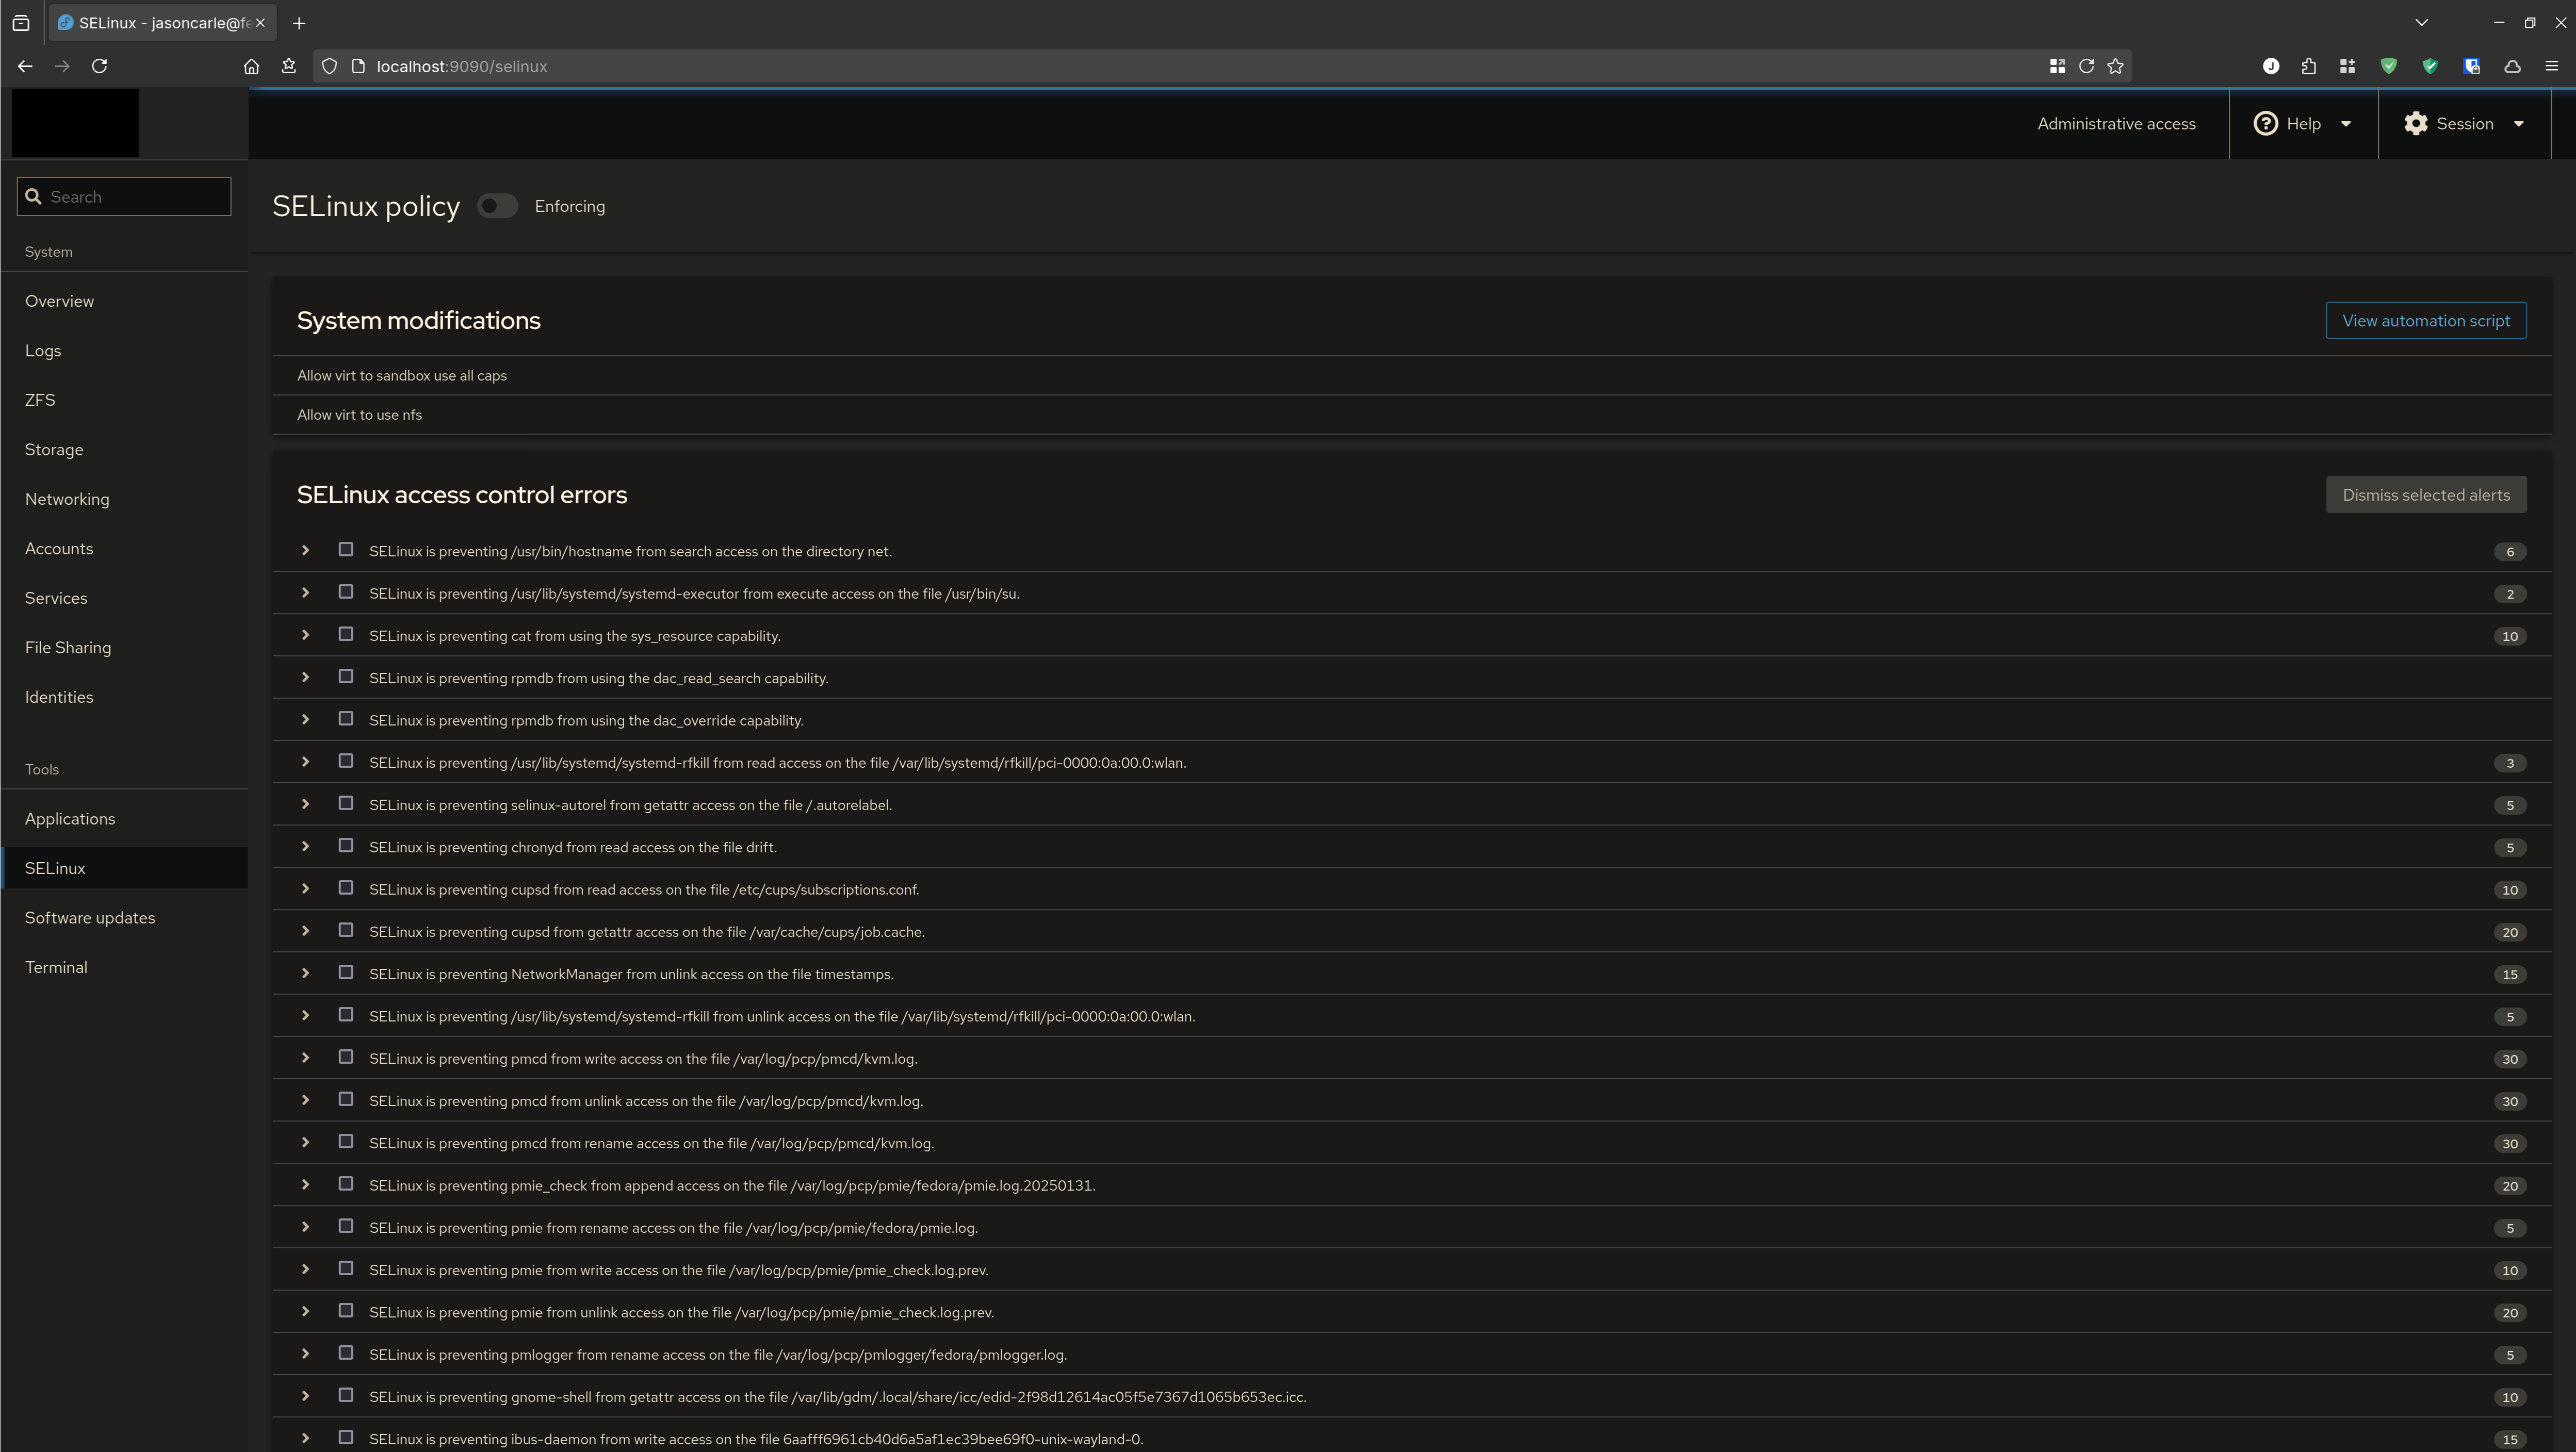Open the Software updates sidebar page
Screen dimensions: 2576x1452
(x=124, y=917)
